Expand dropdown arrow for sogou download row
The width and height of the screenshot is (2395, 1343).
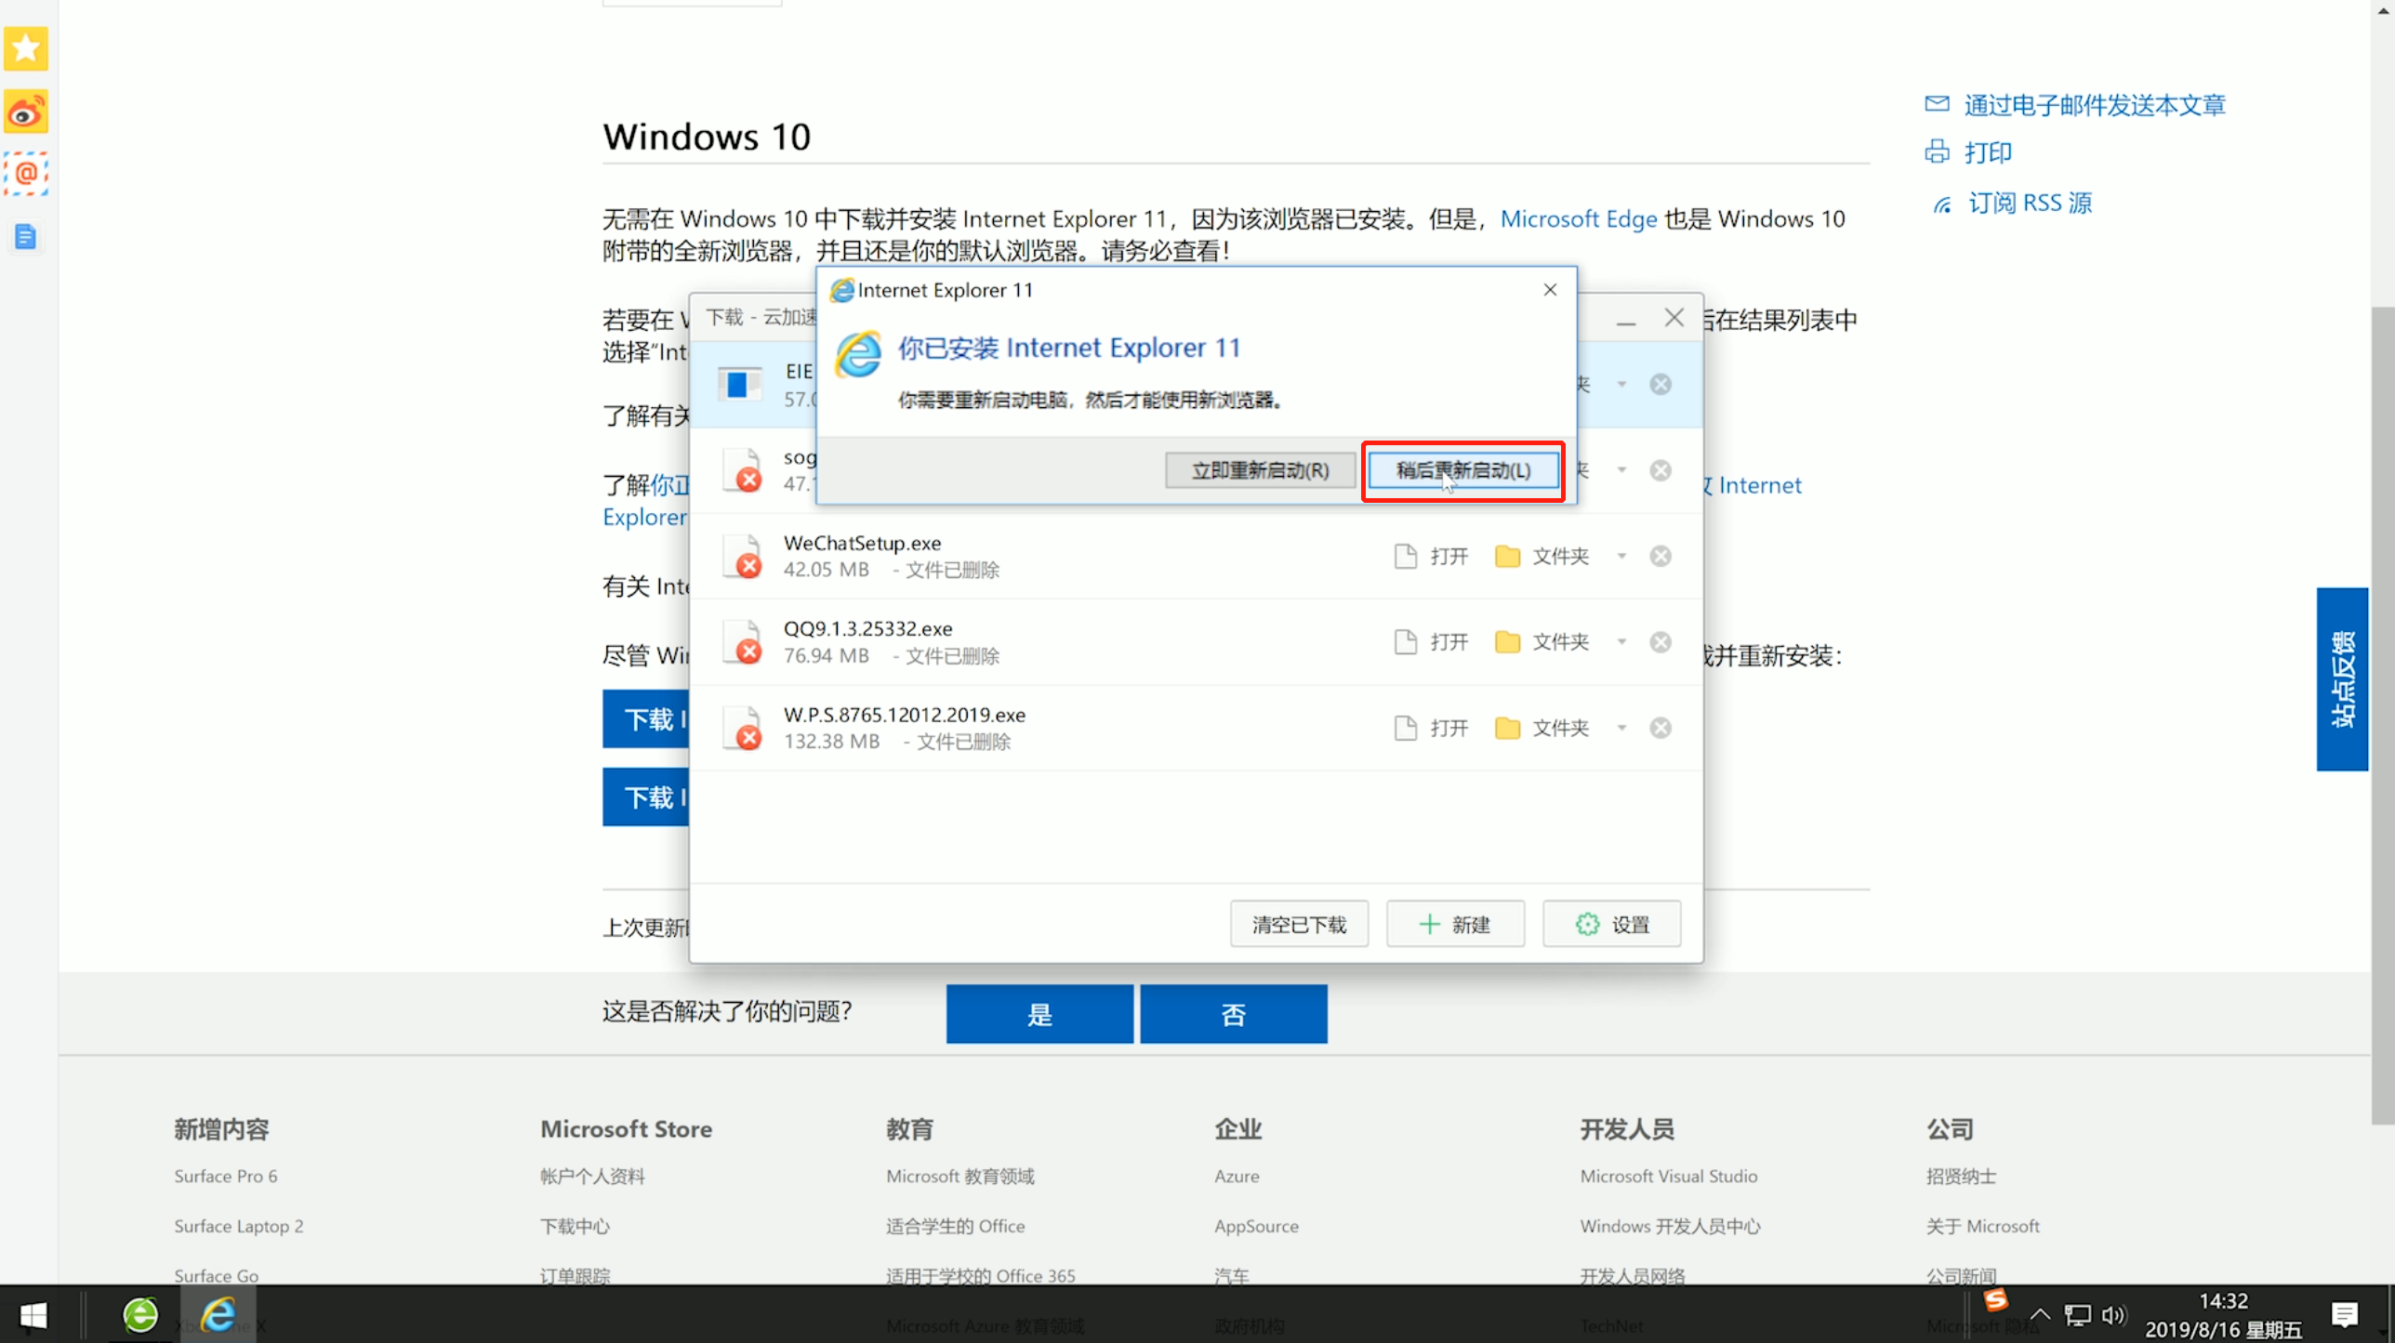tap(1621, 470)
